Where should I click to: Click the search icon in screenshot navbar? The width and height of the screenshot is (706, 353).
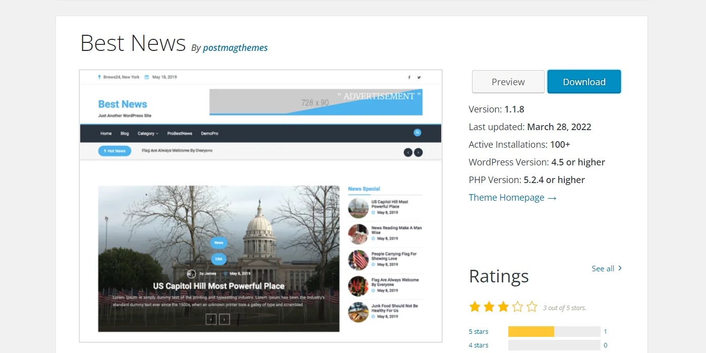coord(418,133)
